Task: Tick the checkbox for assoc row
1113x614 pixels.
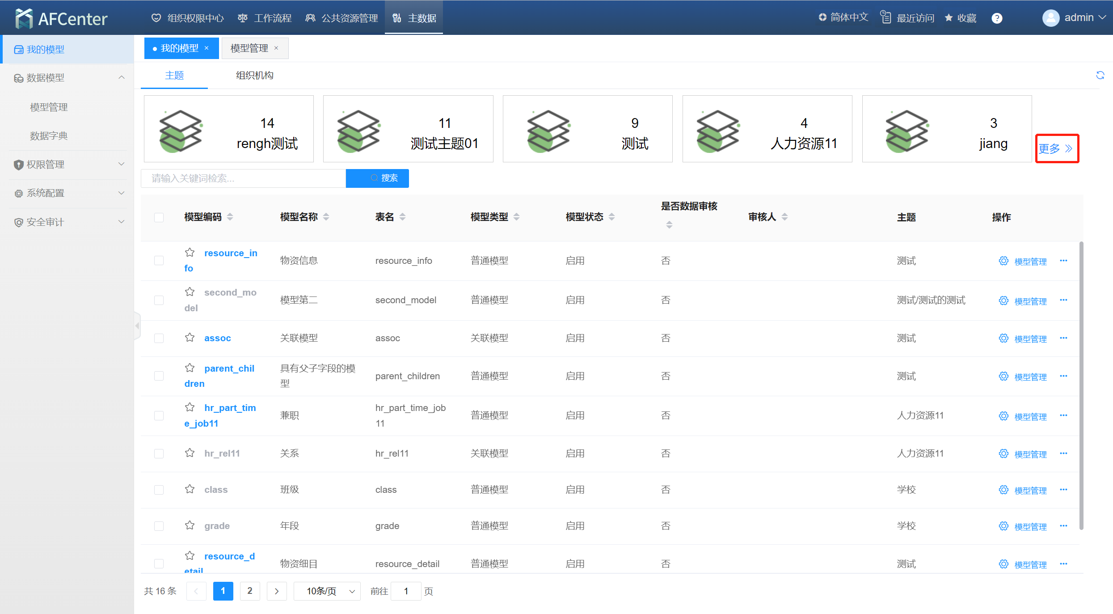Action: pos(159,338)
